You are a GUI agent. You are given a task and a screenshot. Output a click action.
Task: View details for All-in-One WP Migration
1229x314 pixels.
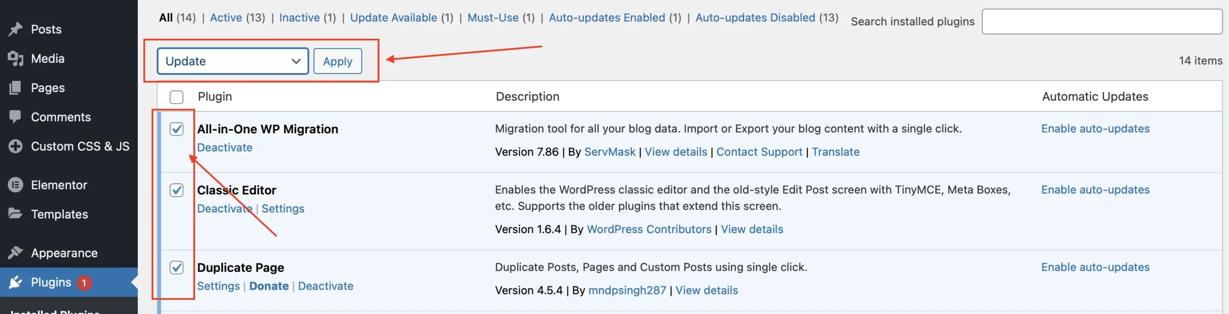tap(676, 152)
